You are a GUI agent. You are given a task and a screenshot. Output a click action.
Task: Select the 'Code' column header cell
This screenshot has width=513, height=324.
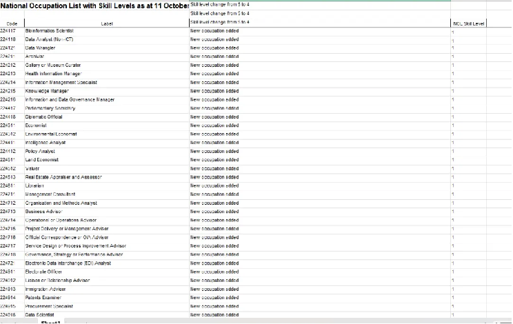pos(12,23)
